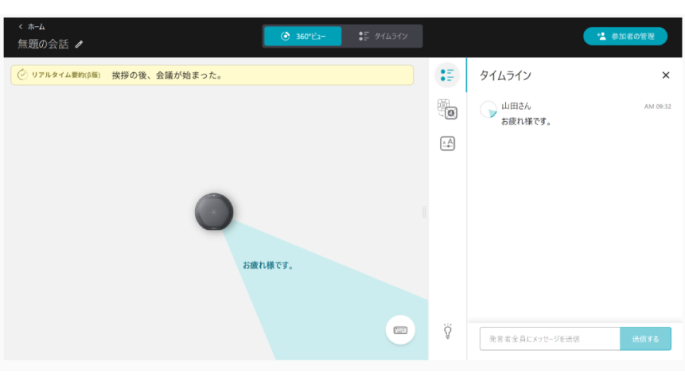Go back to ホーム

click(31, 27)
